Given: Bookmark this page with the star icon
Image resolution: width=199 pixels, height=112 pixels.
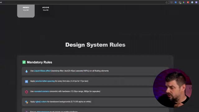Looking at the screenshot, I should click(167, 2).
